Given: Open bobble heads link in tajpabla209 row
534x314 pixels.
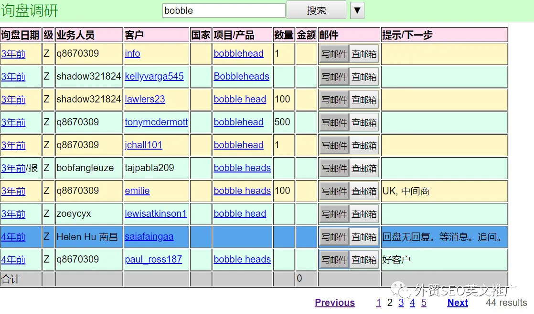Looking at the screenshot, I should (x=242, y=168).
